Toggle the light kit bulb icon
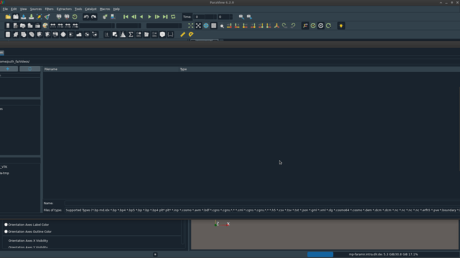This screenshot has width=460, height=258. 341,26
